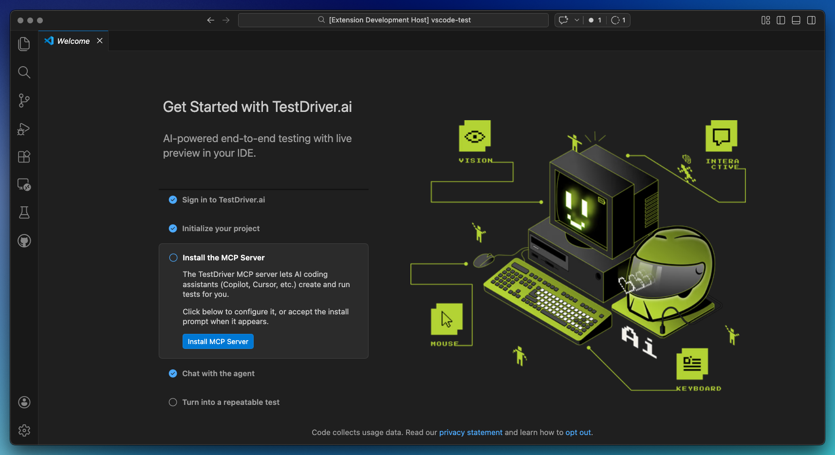Image resolution: width=835 pixels, height=455 pixels.
Task: Open the Extensions view
Action: click(x=24, y=157)
